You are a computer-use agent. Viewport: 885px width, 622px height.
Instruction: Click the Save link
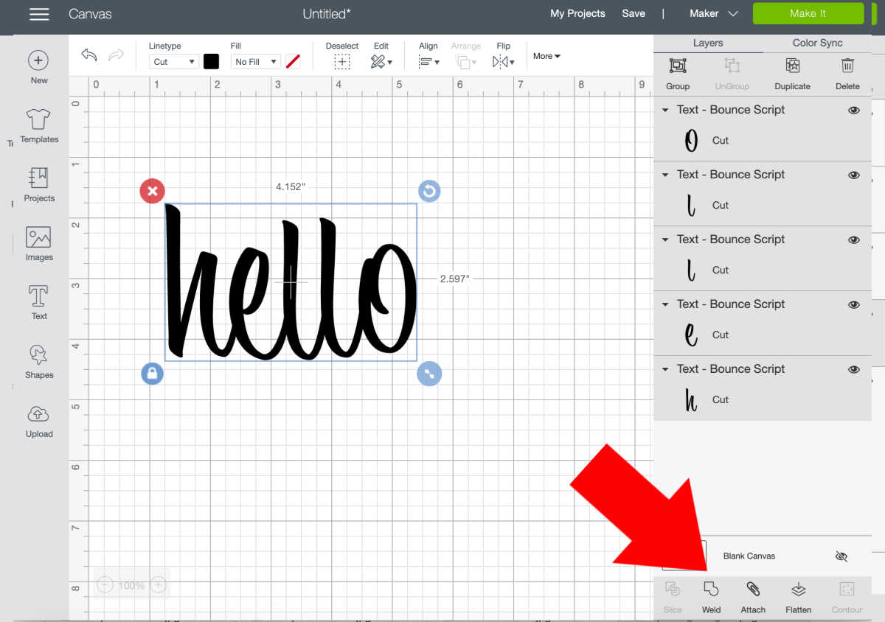[x=633, y=13]
